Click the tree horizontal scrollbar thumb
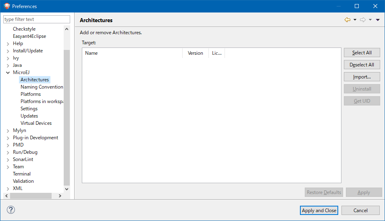Viewport: 385px width, 221px height. pyautogui.click(x=31, y=196)
